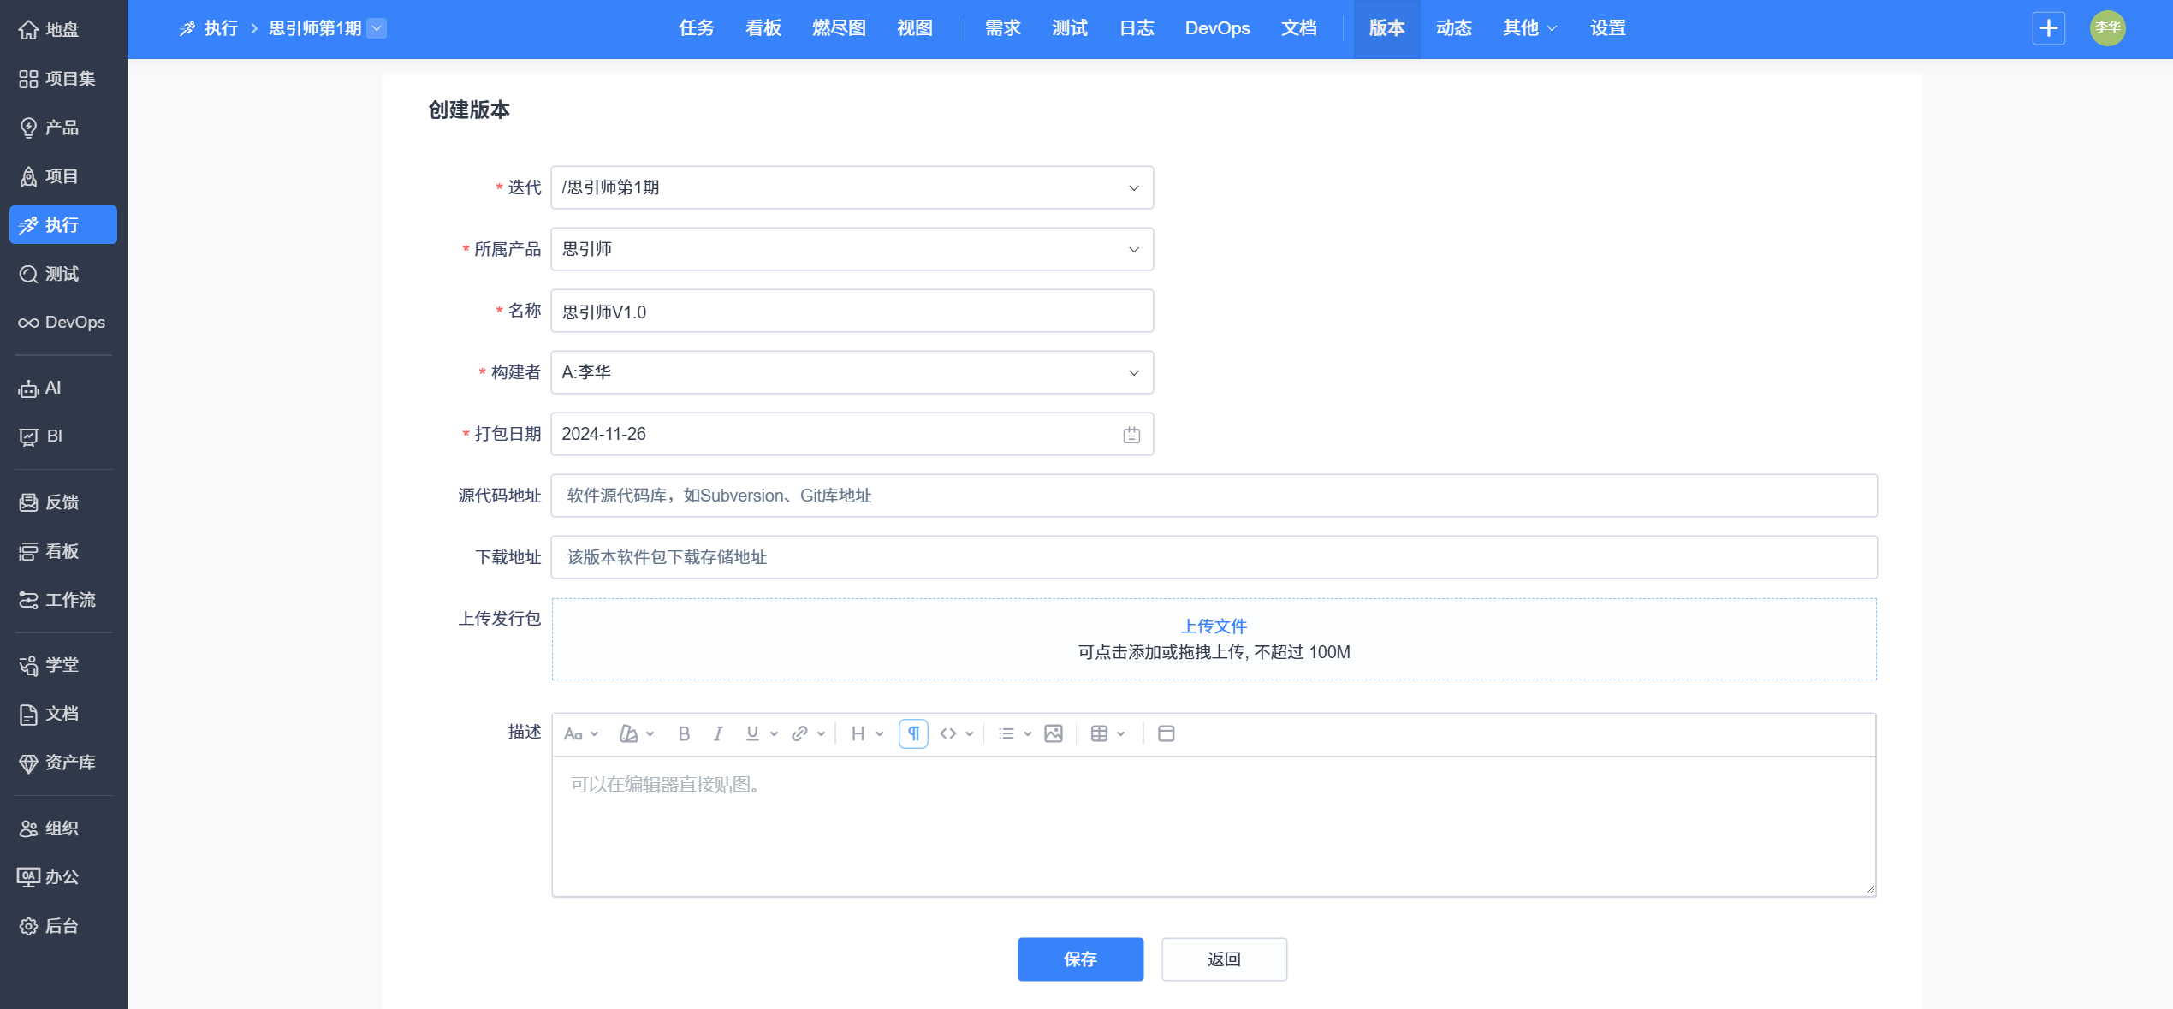Click the Italic formatting icon
The height and width of the screenshot is (1009, 2173).
click(718, 733)
